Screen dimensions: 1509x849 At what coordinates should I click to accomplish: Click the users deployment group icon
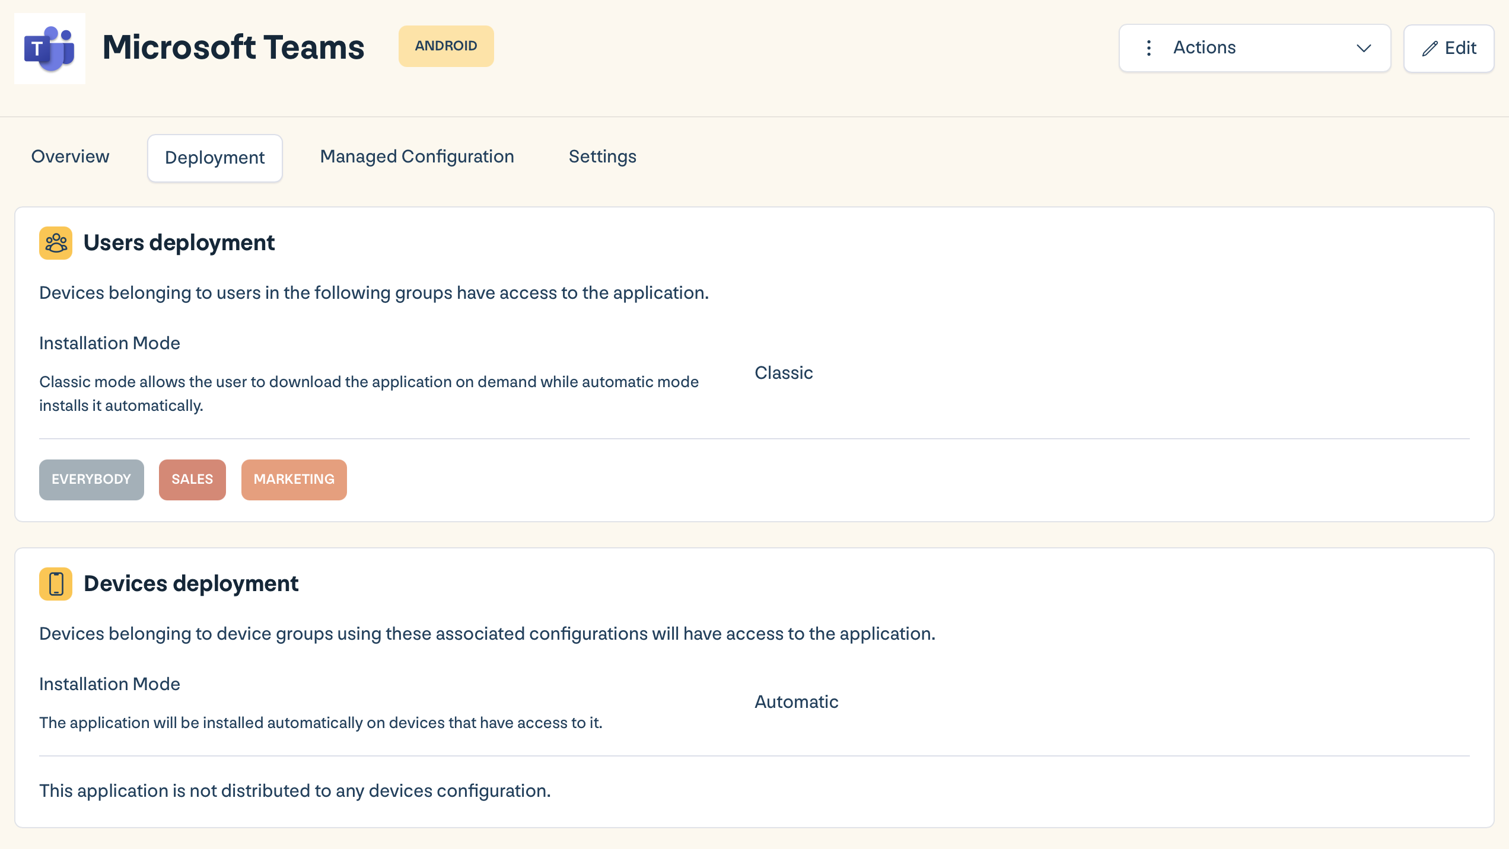click(55, 242)
